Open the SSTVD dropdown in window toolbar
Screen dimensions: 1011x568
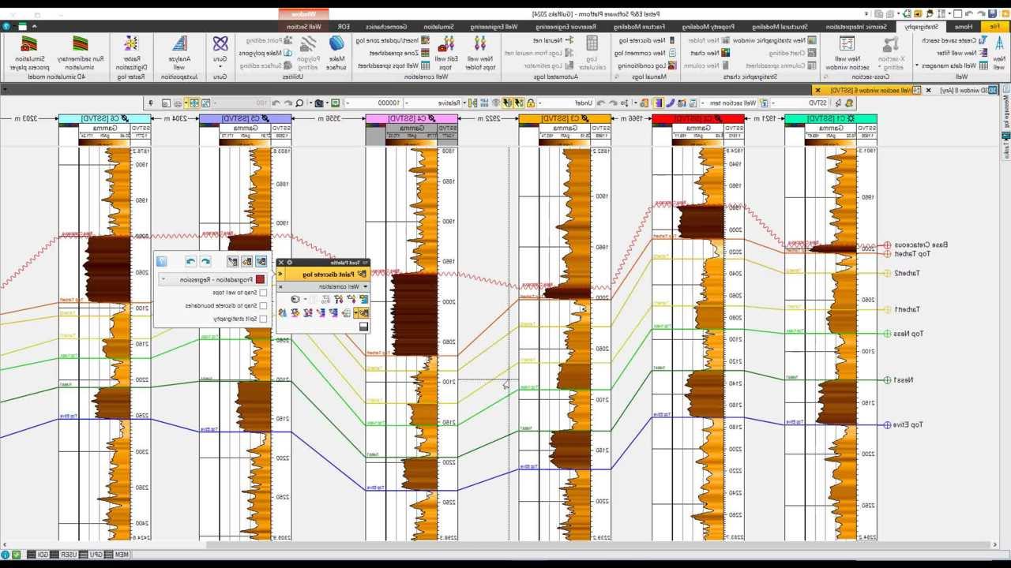coord(799,103)
